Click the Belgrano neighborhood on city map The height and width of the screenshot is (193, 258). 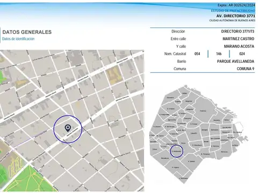click(189, 101)
